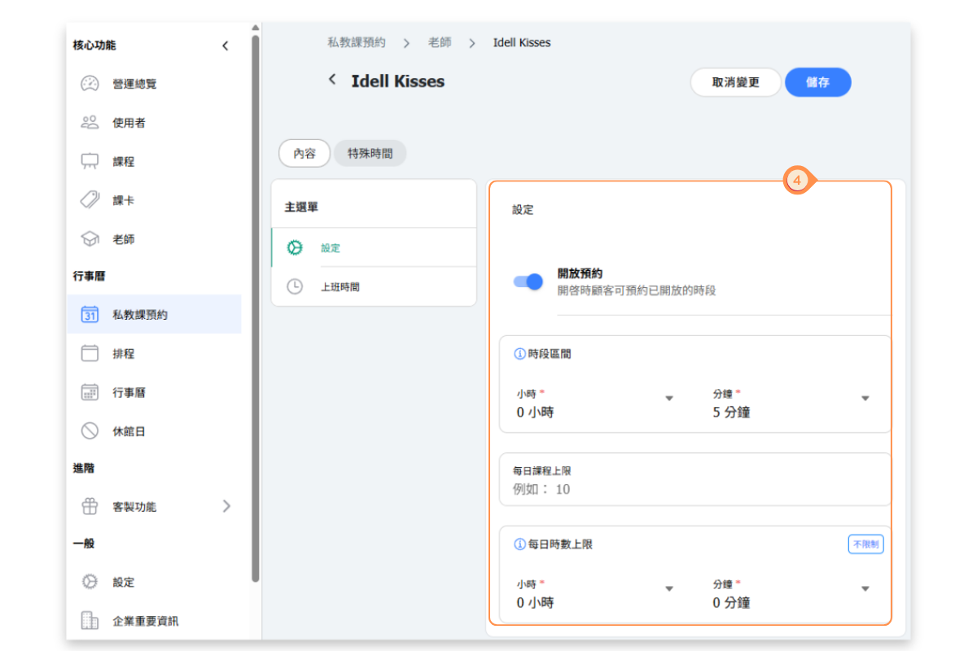Click the 使用者 users icon in sidebar
This screenshot has width=977, height=651.
[90, 123]
